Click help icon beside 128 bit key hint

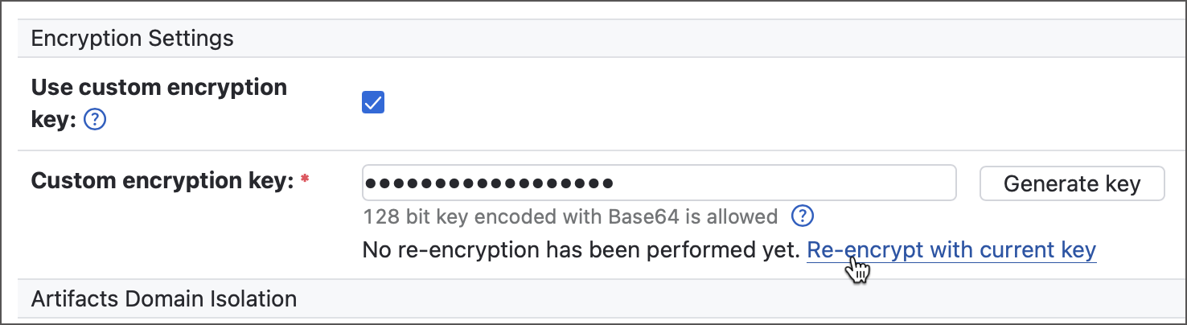click(803, 216)
